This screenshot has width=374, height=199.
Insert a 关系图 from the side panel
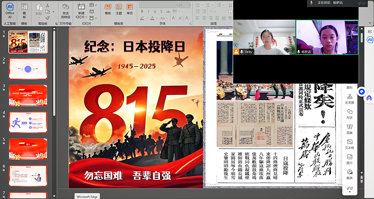(350, 99)
